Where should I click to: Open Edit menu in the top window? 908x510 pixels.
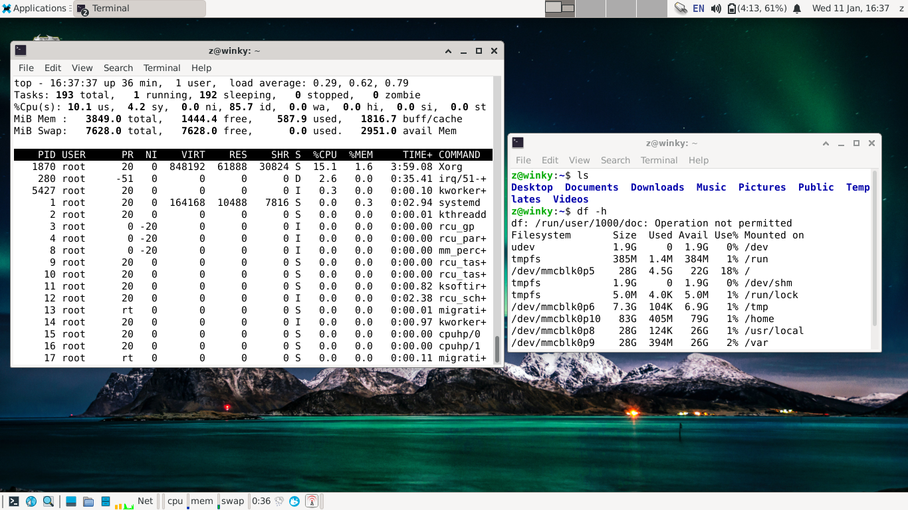(53, 68)
